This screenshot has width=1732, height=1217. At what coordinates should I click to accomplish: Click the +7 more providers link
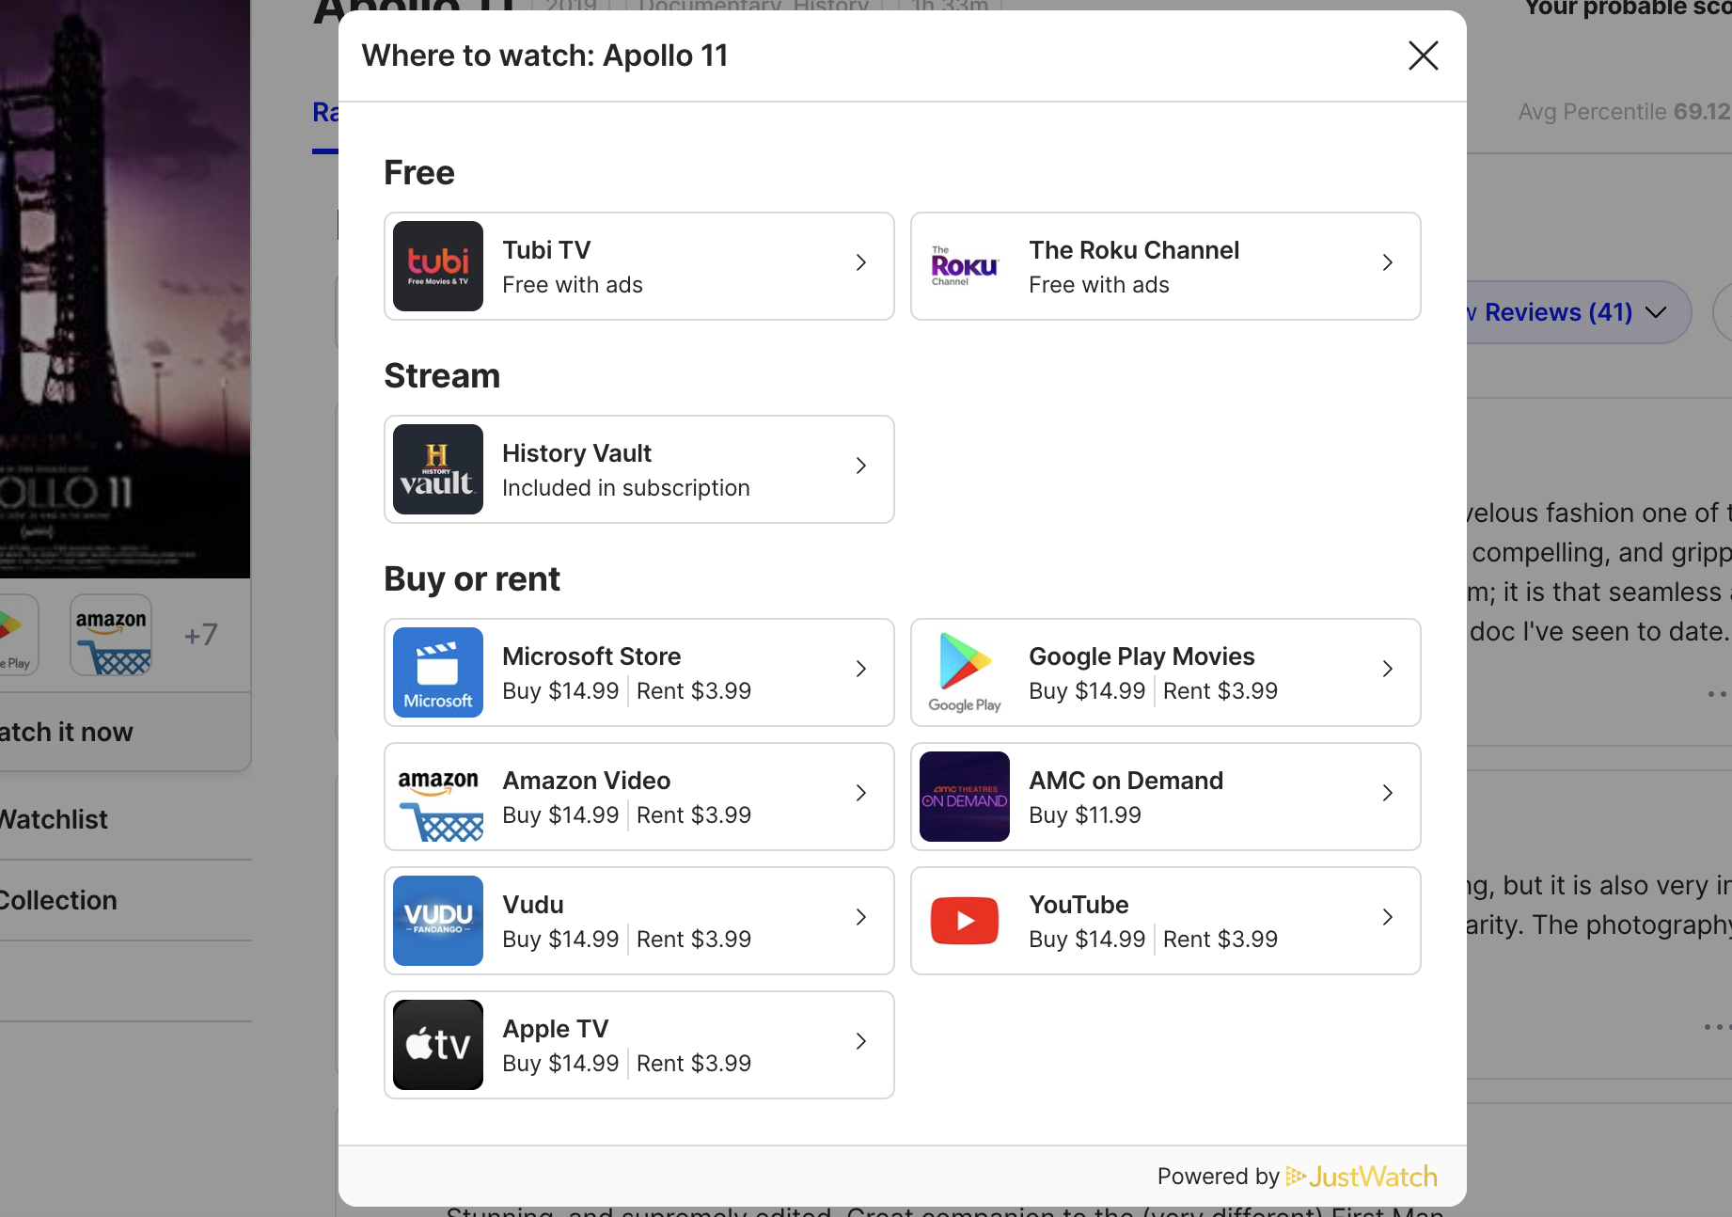[x=201, y=635]
